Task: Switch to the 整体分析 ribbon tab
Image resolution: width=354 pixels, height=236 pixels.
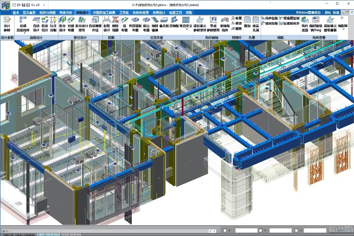Action: click(x=65, y=13)
